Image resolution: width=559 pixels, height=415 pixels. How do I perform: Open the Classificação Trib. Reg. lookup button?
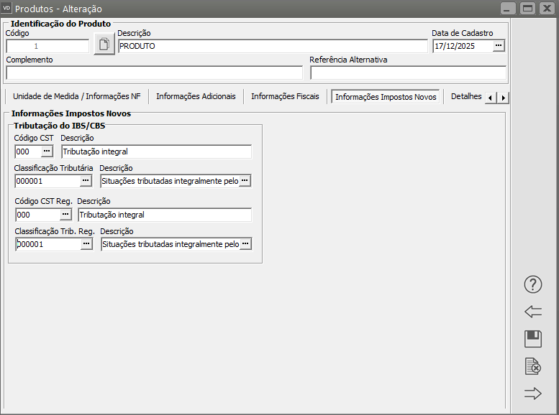(x=86, y=244)
